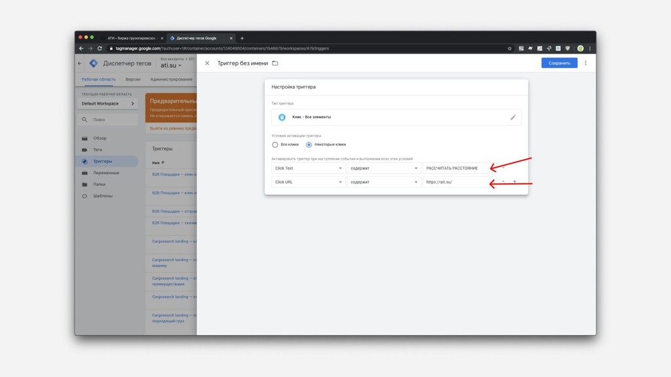
Task: Open 'содержит' operator dropdown in Click URL row
Action: click(x=384, y=182)
